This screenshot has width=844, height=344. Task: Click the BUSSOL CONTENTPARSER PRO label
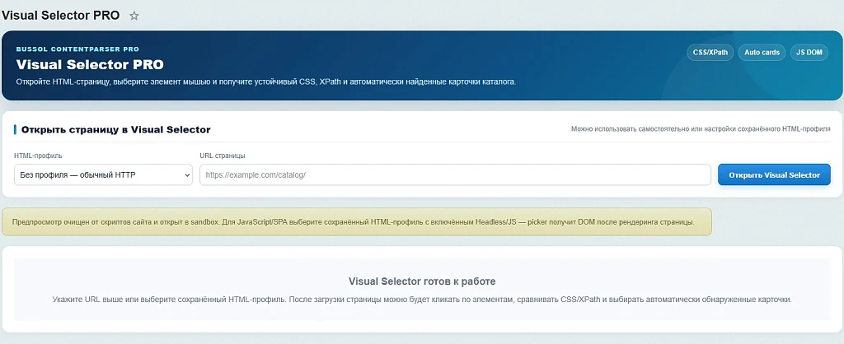click(77, 49)
